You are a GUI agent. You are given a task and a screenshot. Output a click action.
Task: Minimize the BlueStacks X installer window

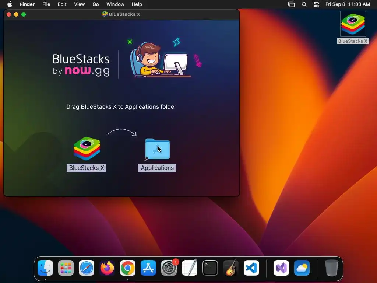click(16, 14)
